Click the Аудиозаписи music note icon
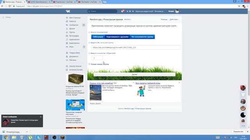250x140 pixels. [67, 40]
